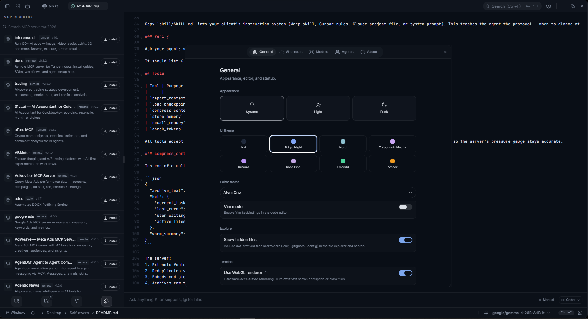Click the info icon beside Use WebGL renderer
Viewport: 588px width, 319px height.
tap(266, 273)
